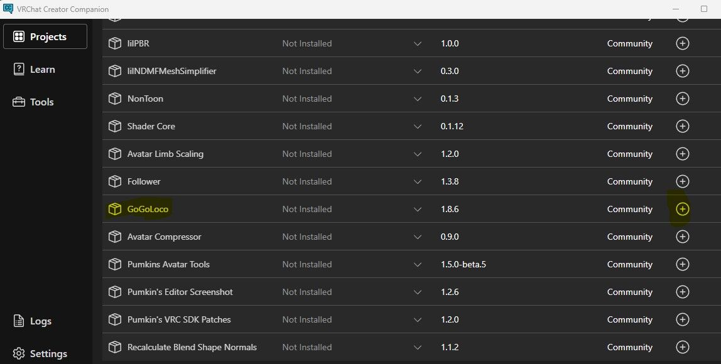Select the Avatar Limb Scaling name
Screen dimensions: 721x364
[165, 154]
